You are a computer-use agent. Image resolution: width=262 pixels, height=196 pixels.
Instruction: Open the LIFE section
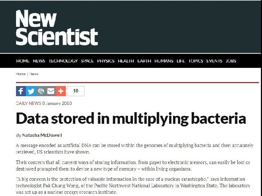coord(181,61)
